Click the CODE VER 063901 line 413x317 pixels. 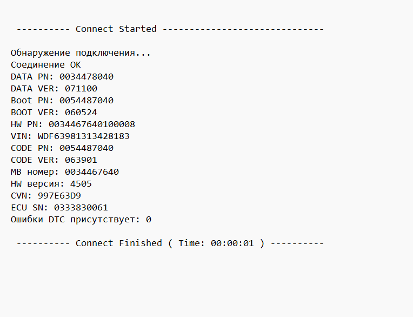[x=54, y=160]
